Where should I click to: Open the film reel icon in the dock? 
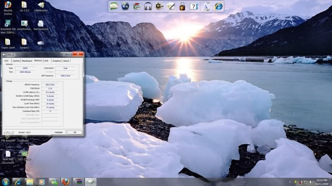pos(159,6)
